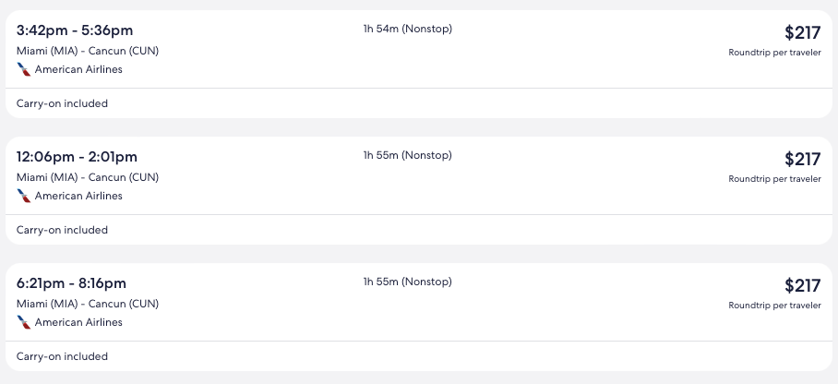Click Miami - Cancun route on 12:06pm flight
The height and width of the screenshot is (384, 838).
point(88,177)
